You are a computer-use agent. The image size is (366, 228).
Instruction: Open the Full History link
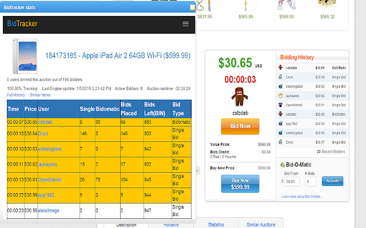point(15,95)
